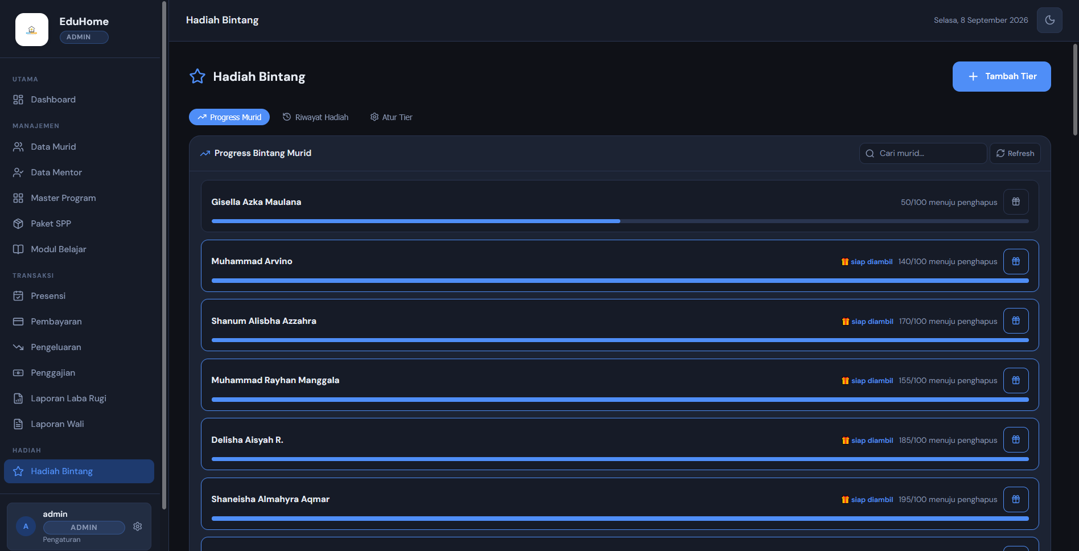The width and height of the screenshot is (1079, 551).
Task: Select Hadiah Bintang in the sidebar
Action: pos(79,471)
